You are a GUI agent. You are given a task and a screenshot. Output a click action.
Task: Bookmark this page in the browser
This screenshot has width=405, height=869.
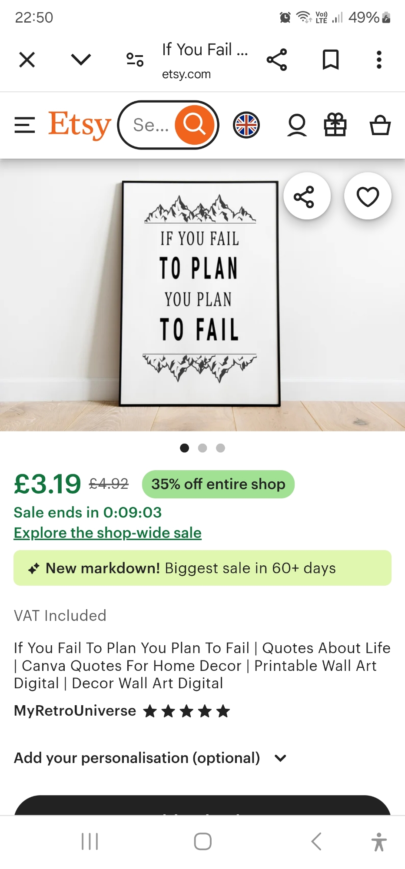(330, 60)
